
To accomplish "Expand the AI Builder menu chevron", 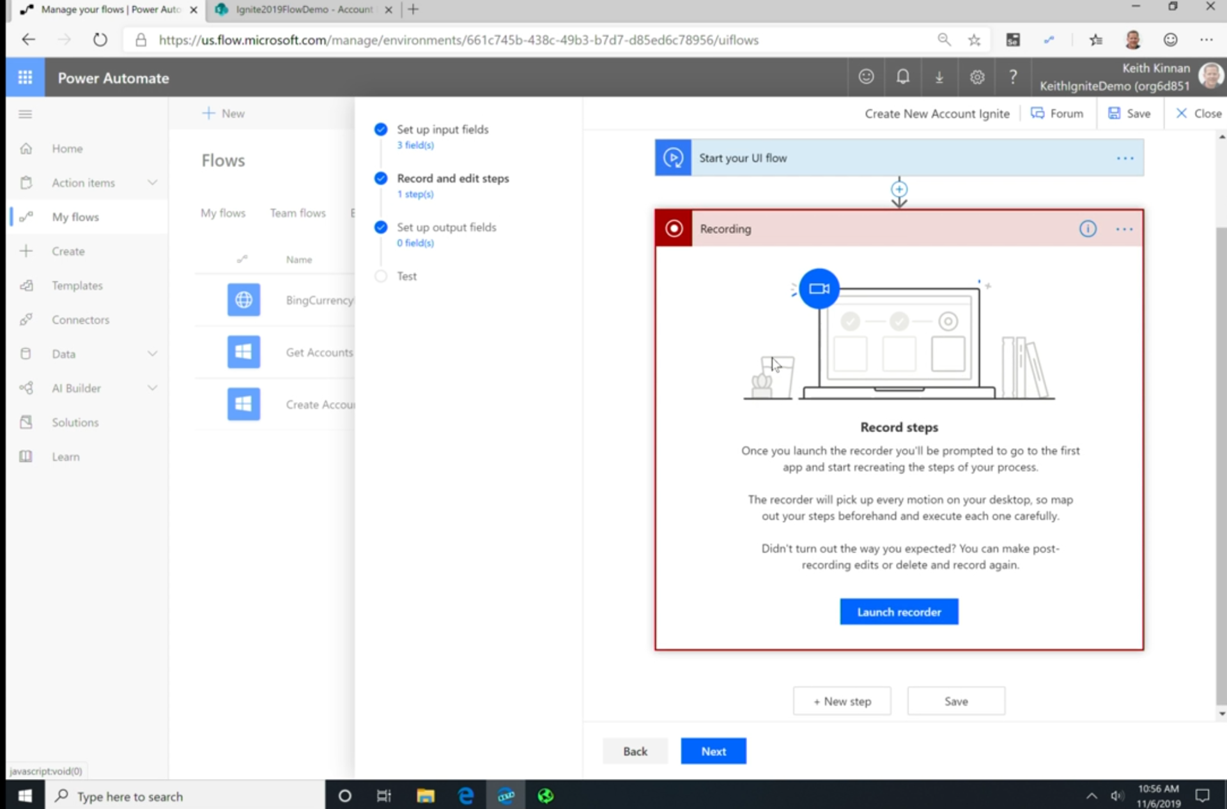I will [x=152, y=387].
